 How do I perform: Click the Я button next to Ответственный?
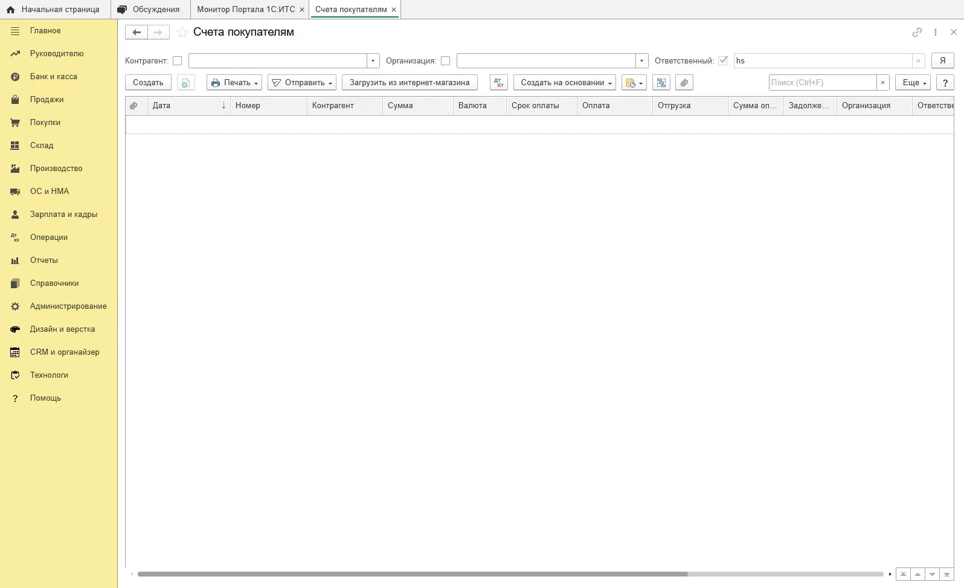(x=943, y=61)
